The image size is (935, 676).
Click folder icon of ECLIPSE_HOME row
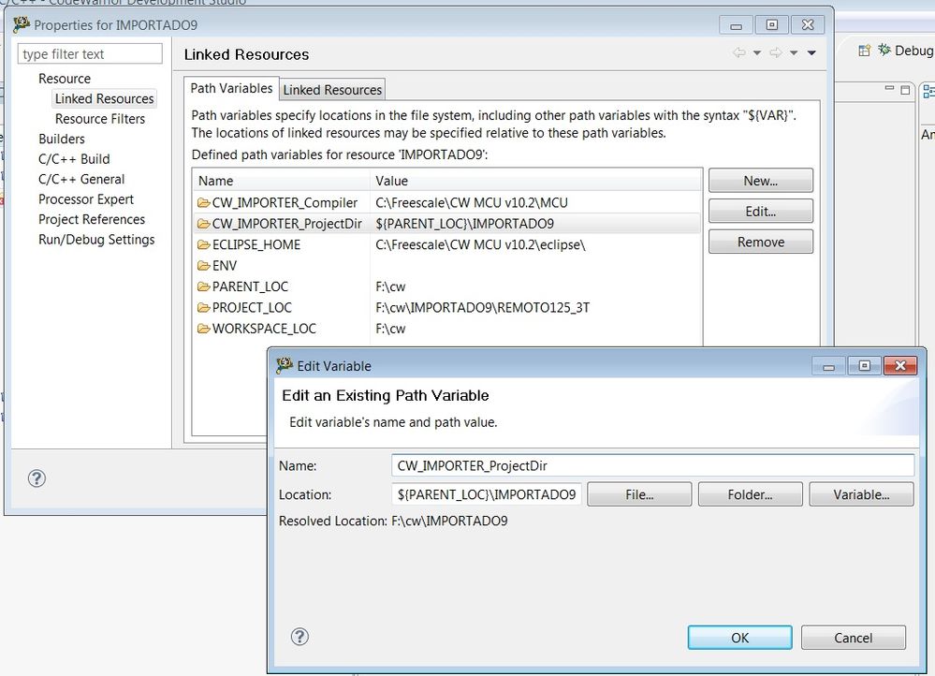pyautogui.click(x=204, y=244)
